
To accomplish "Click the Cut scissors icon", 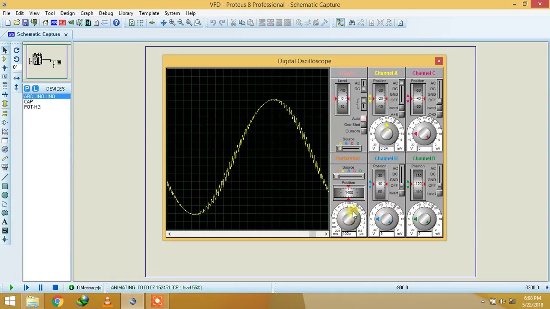I will 233,23.
